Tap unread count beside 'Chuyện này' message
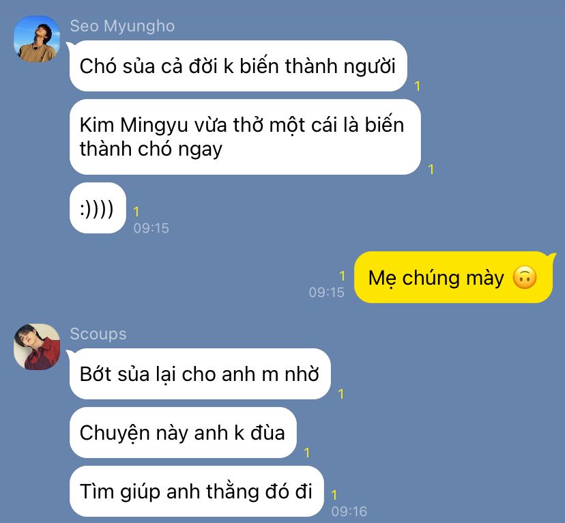 [306, 453]
